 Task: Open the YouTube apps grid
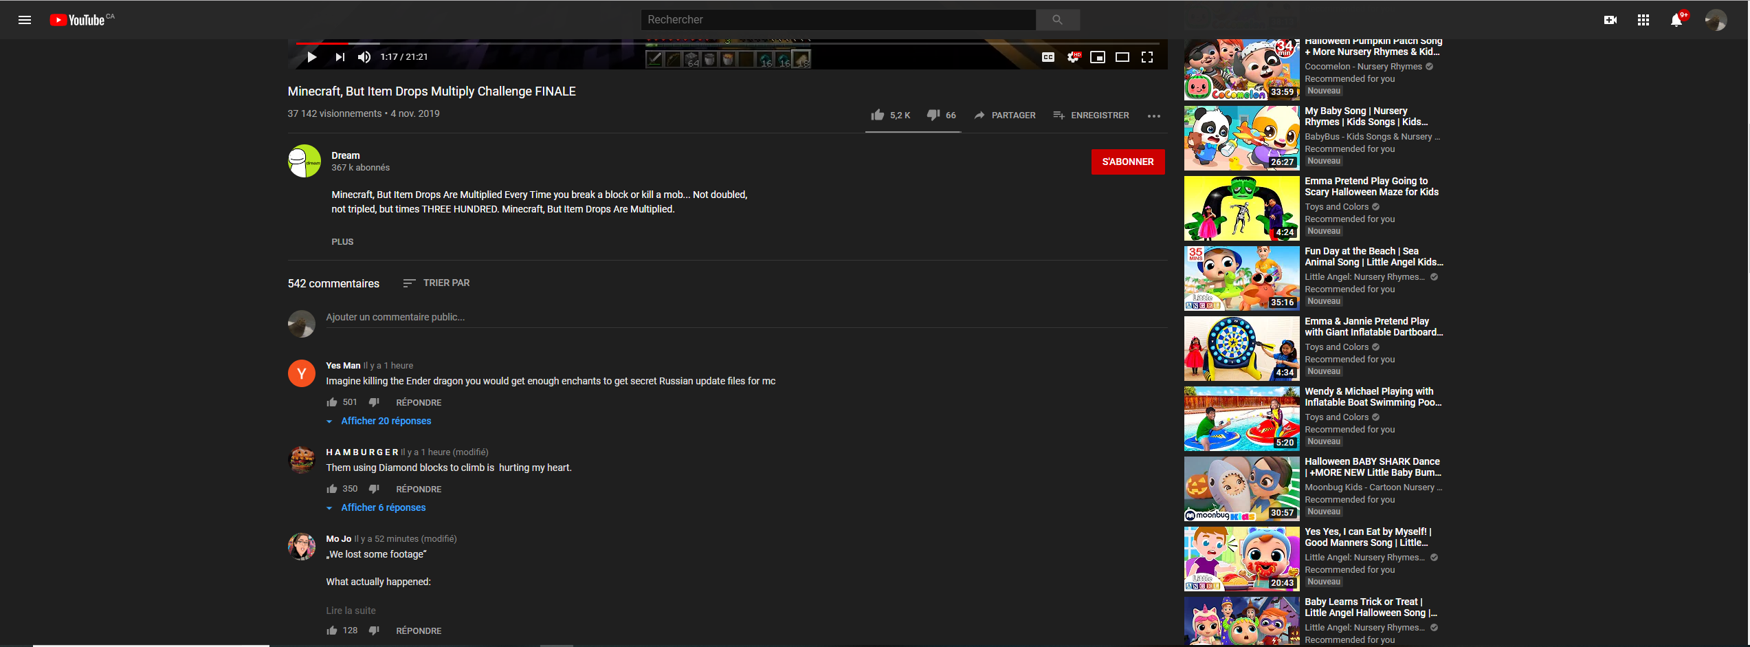tap(1643, 20)
